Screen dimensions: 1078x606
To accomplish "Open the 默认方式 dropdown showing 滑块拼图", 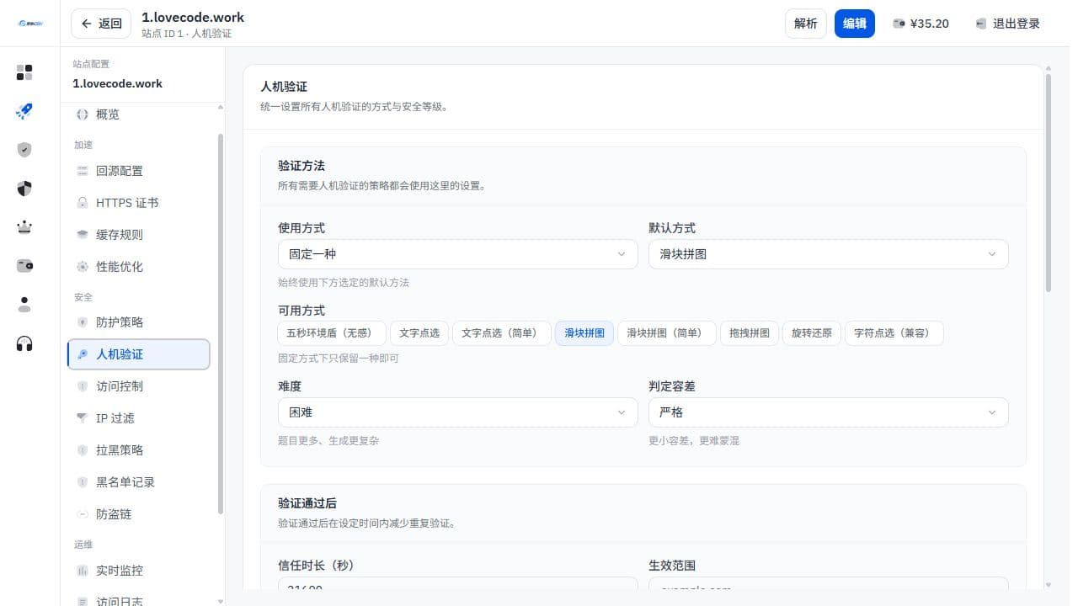I will pyautogui.click(x=829, y=254).
